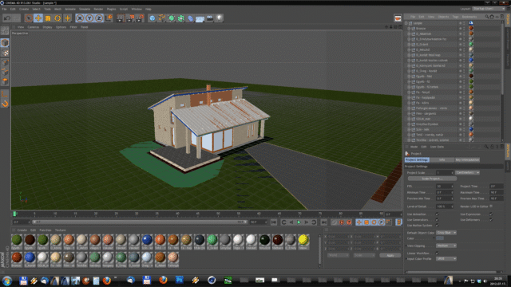Viewport: 511px width, 287px height.
Task: Activate the Move tool
Action: pyautogui.click(x=38, y=18)
